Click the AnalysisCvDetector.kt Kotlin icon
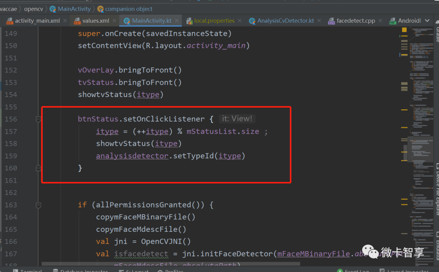This screenshot has height=272, width=439. (x=252, y=21)
